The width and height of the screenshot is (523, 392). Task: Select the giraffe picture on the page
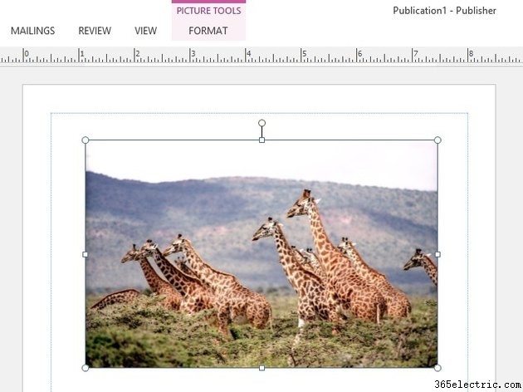click(261, 254)
